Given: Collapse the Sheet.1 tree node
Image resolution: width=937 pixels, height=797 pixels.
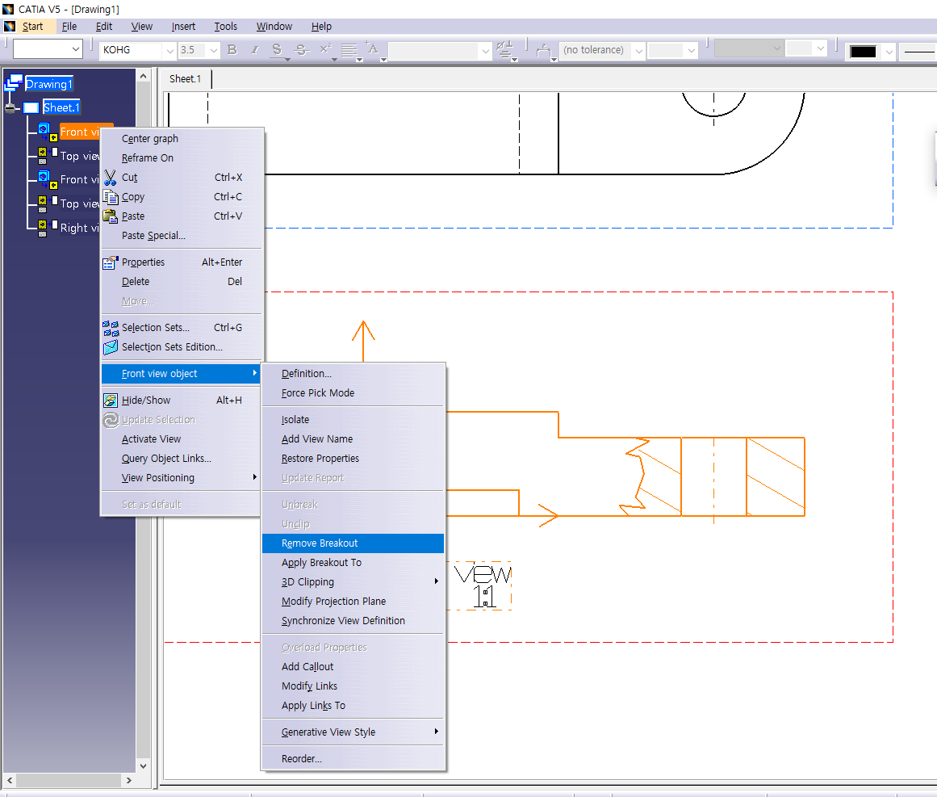Looking at the screenshot, I should coord(10,107).
